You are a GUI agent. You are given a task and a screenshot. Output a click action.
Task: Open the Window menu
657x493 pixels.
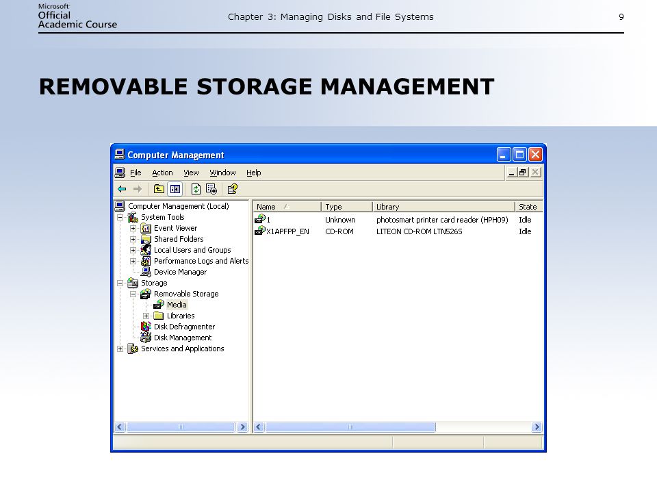coord(222,173)
